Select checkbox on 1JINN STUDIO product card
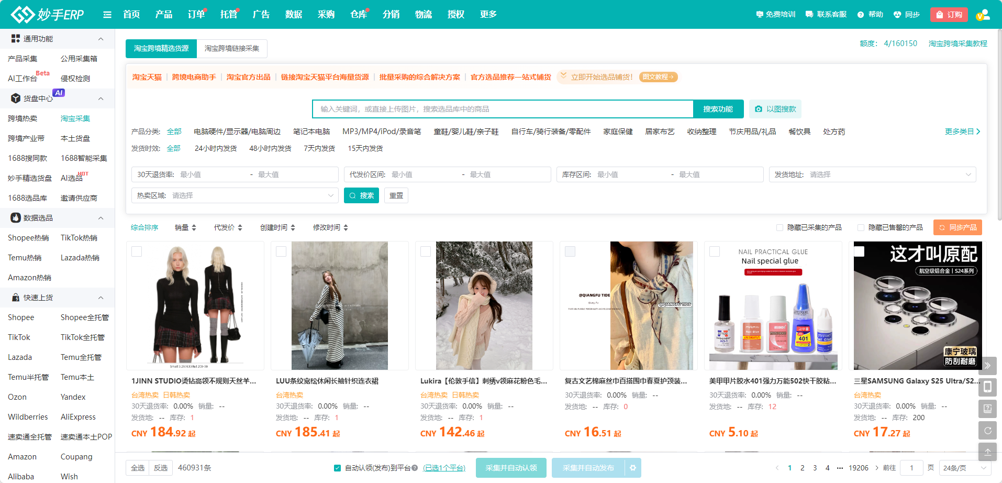 (137, 251)
